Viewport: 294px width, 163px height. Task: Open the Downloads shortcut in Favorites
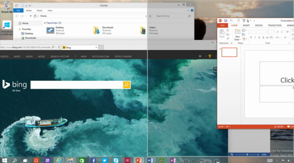(104, 30)
